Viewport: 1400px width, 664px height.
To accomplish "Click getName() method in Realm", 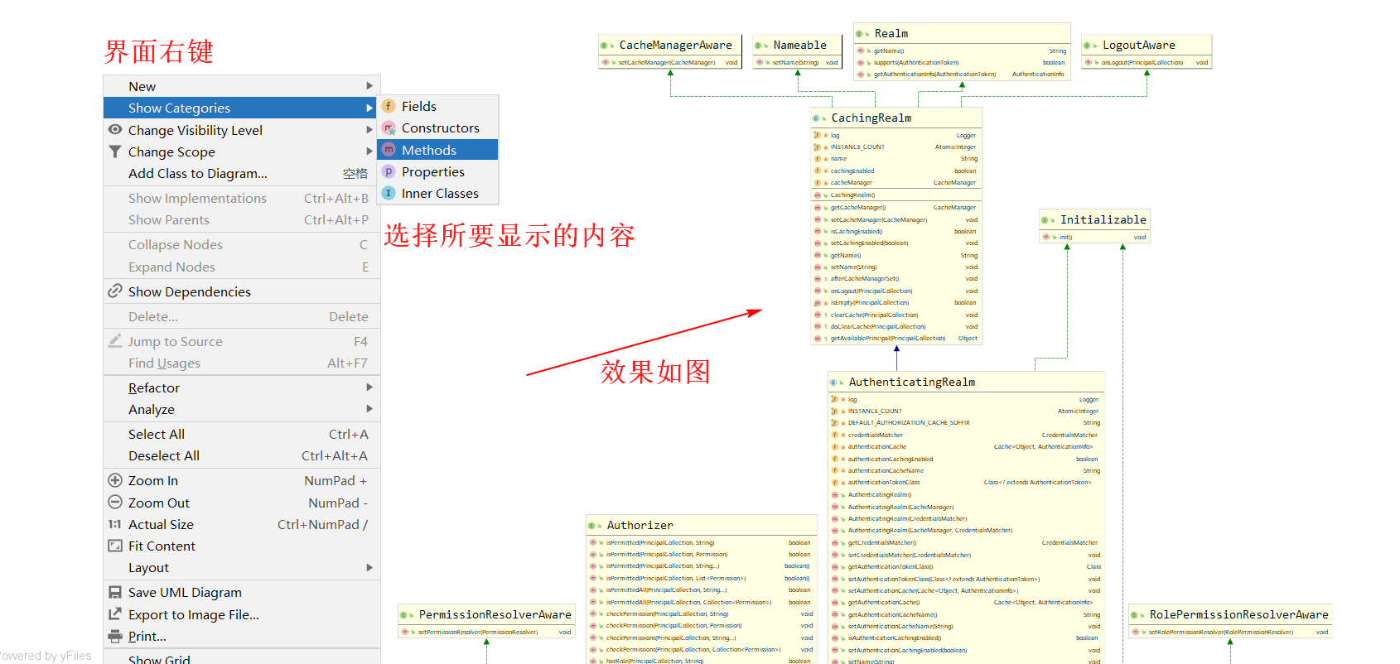I will pyautogui.click(x=889, y=51).
